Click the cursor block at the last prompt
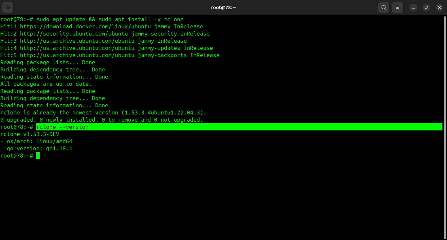This screenshot has height=240, width=447. pyautogui.click(x=38, y=156)
